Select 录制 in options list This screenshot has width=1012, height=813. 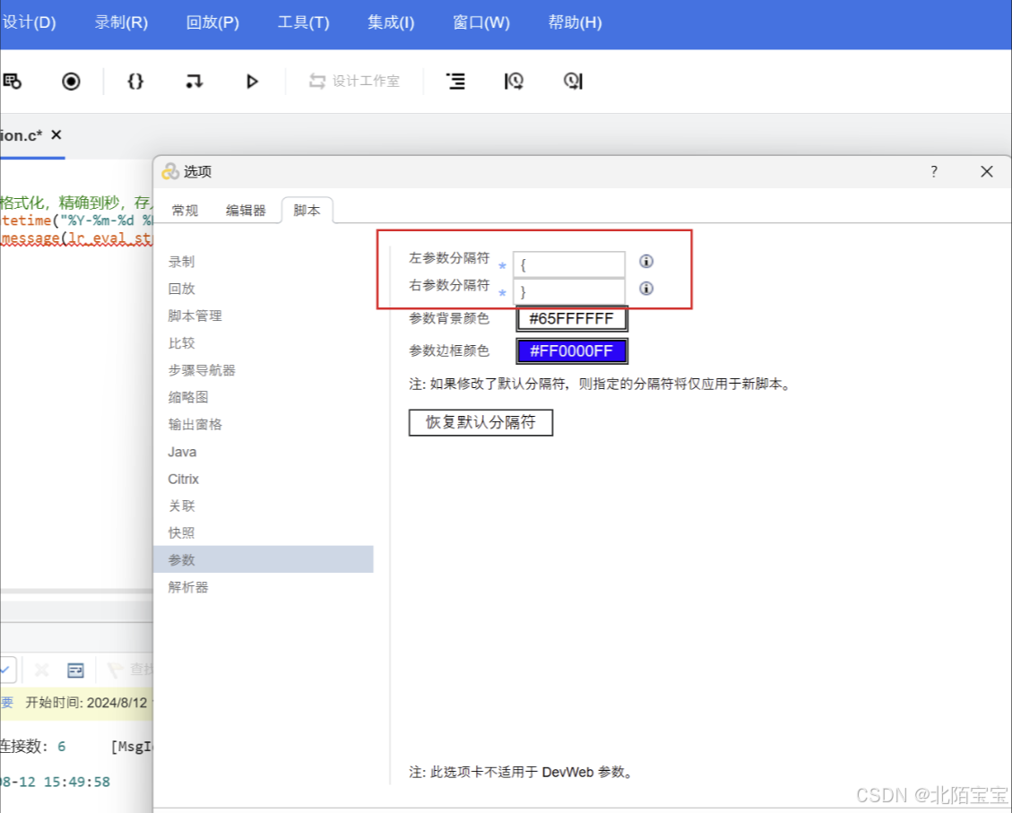[181, 262]
